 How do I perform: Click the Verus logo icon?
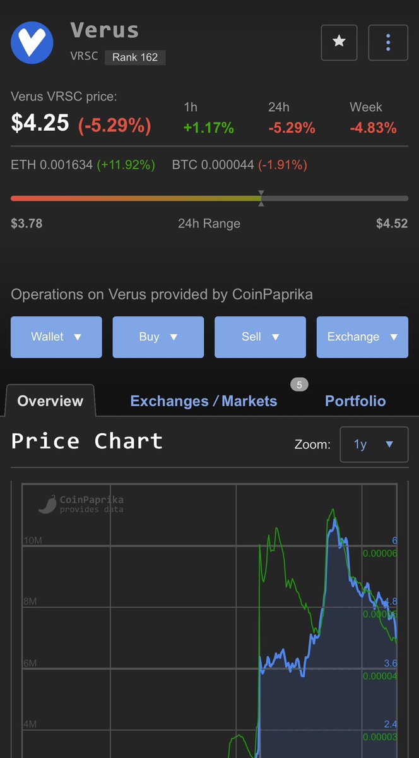pyautogui.click(x=32, y=42)
